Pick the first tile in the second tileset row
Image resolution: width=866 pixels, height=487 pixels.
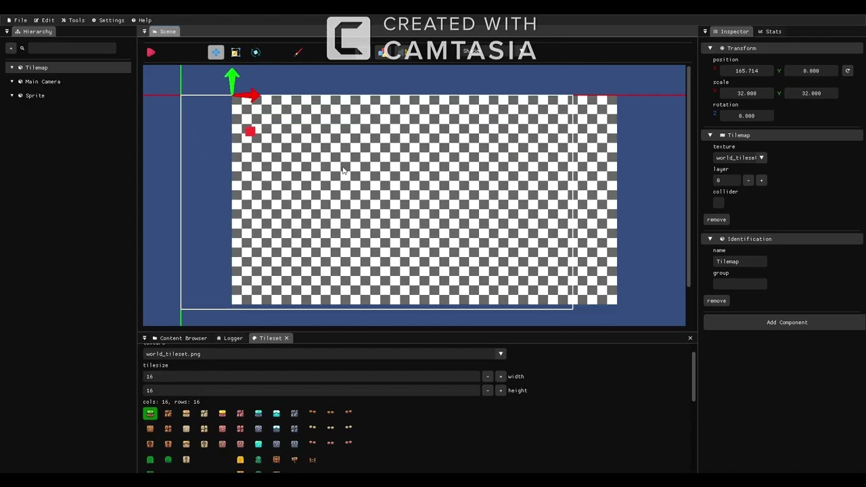point(150,429)
